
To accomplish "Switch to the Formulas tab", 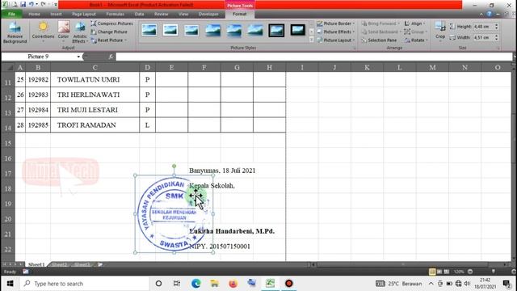I will (x=115, y=15).
